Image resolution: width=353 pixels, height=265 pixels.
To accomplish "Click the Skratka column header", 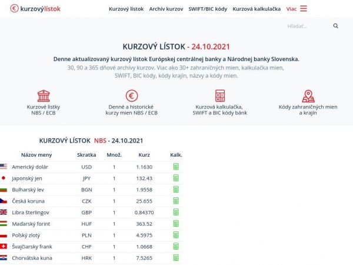I will pyautogui.click(x=86, y=155).
